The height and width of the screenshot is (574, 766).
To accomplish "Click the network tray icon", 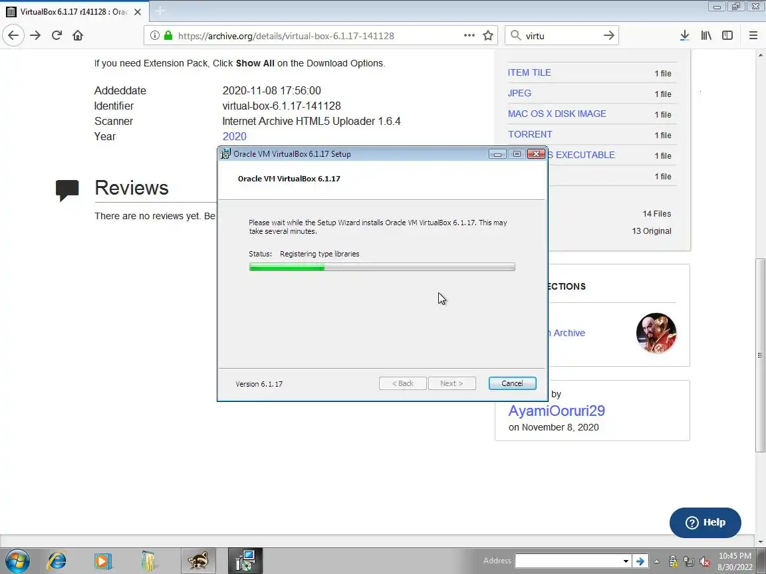I will (689, 561).
